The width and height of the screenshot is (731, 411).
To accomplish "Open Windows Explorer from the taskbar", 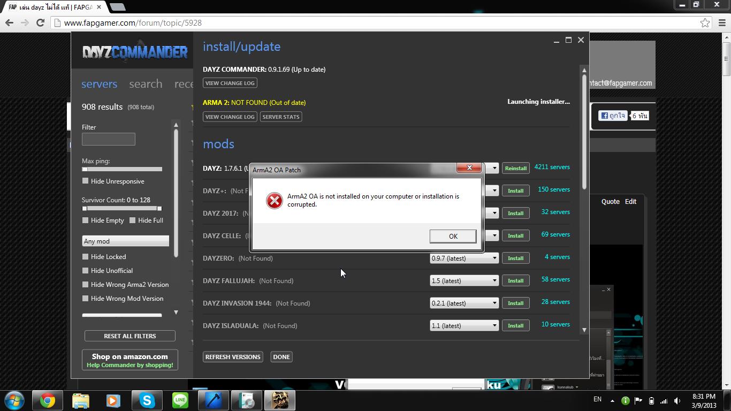I will pyautogui.click(x=81, y=400).
